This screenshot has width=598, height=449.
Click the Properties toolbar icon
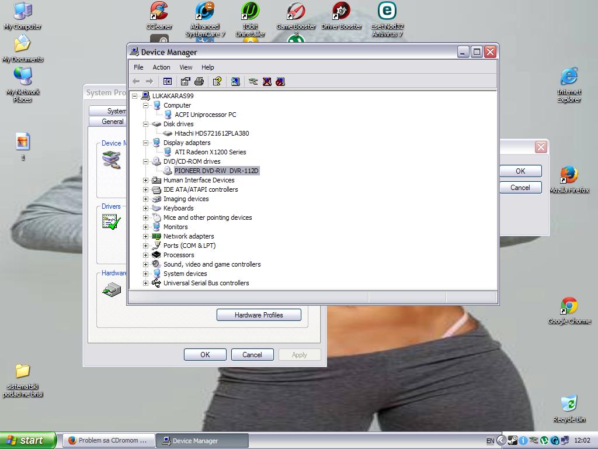pos(185,81)
